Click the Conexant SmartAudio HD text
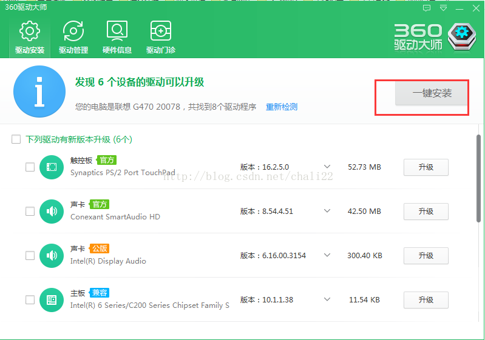485x340 pixels. [115, 217]
